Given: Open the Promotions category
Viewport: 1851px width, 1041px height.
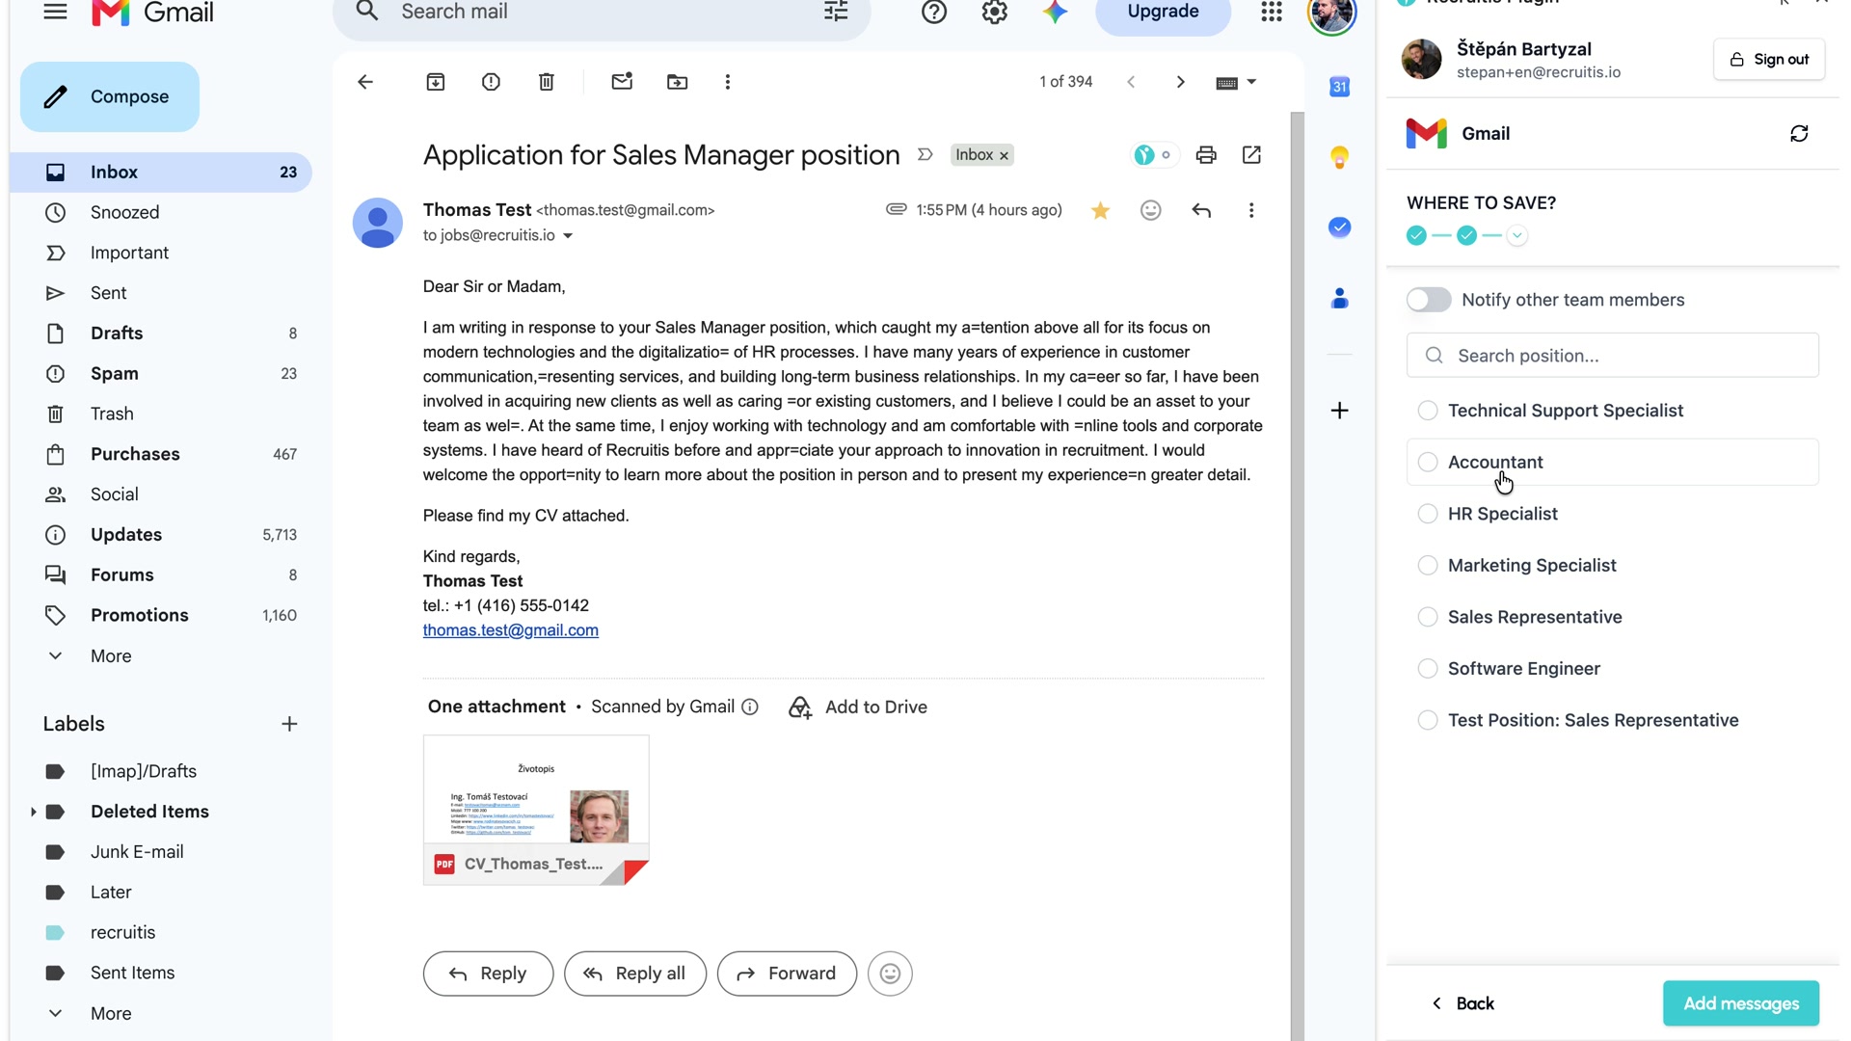Looking at the screenshot, I should [161, 615].
